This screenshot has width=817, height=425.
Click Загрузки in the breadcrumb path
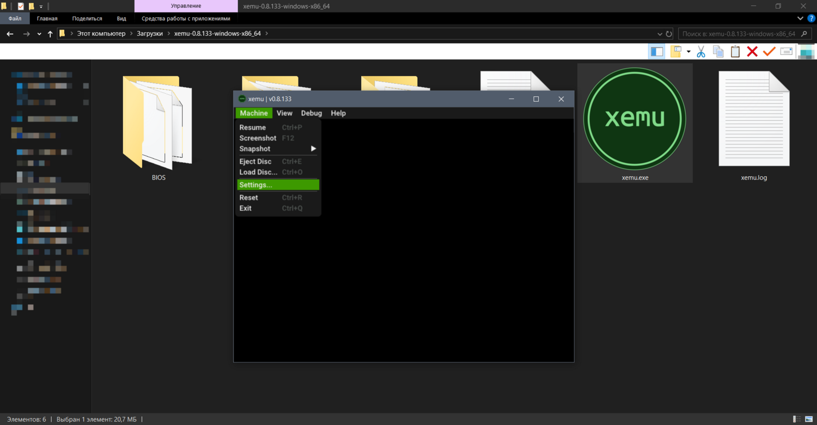(x=149, y=34)
